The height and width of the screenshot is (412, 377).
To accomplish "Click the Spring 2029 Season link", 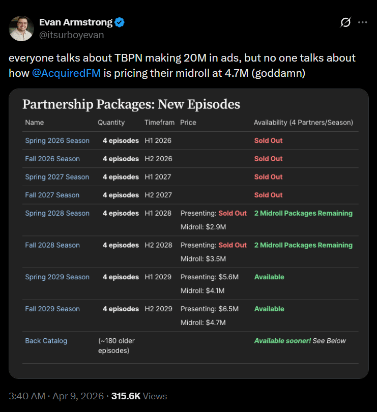I will click(x=57, y=277).
